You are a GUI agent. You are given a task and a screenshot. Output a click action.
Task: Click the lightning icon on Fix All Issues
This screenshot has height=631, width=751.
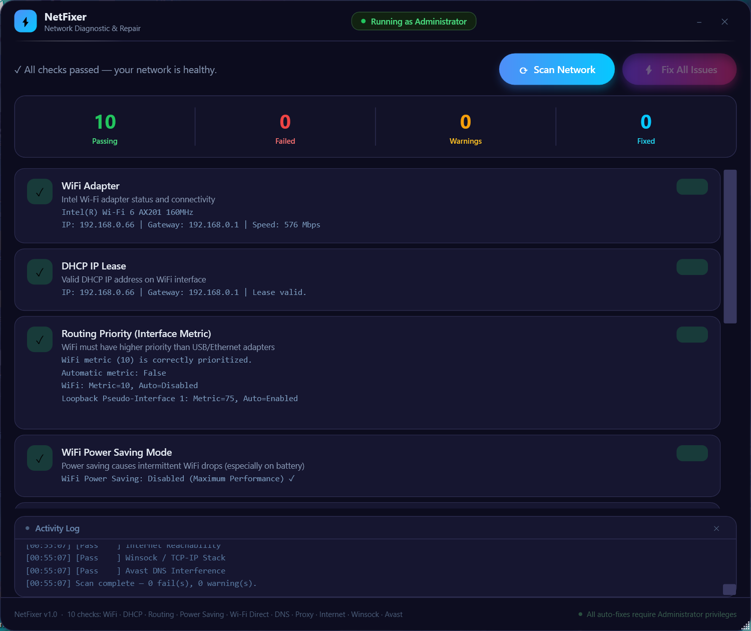649,70
